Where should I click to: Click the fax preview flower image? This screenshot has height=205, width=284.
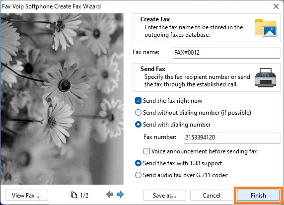[62, 99]
